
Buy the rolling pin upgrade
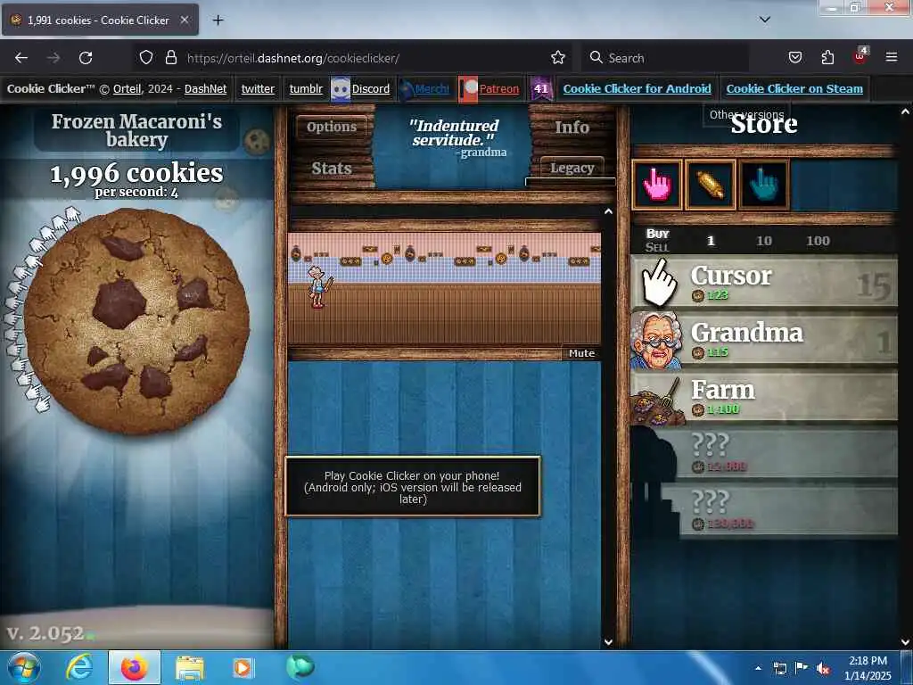[710, 185]
